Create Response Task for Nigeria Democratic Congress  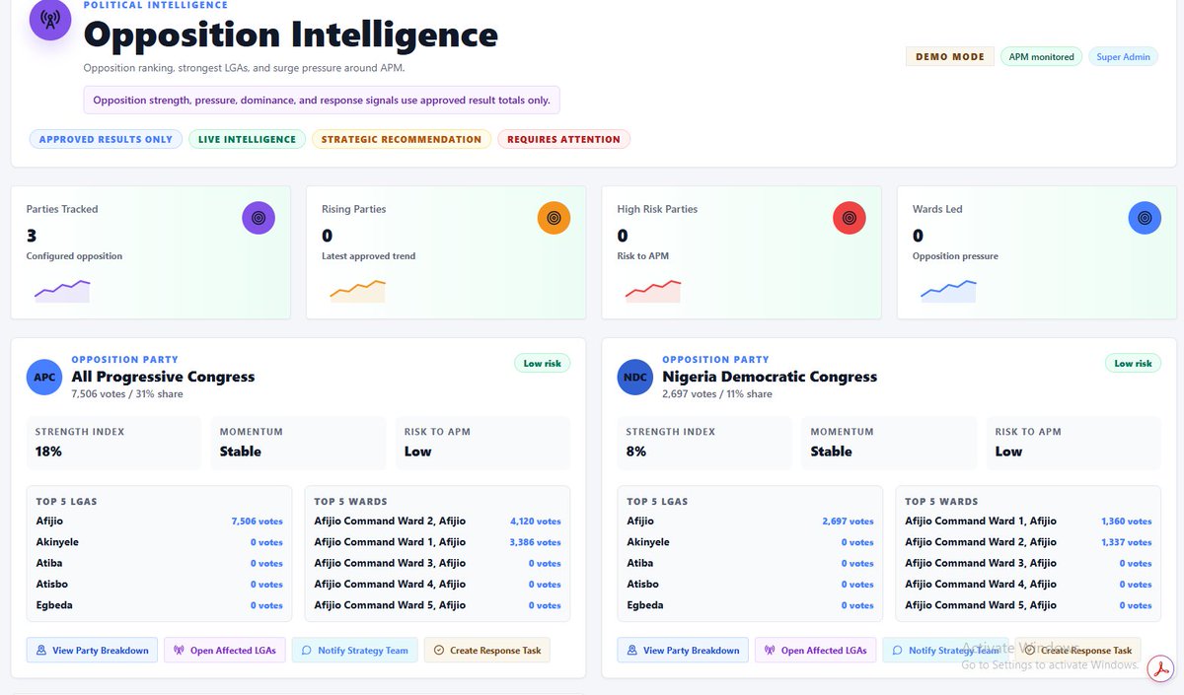1078,651
